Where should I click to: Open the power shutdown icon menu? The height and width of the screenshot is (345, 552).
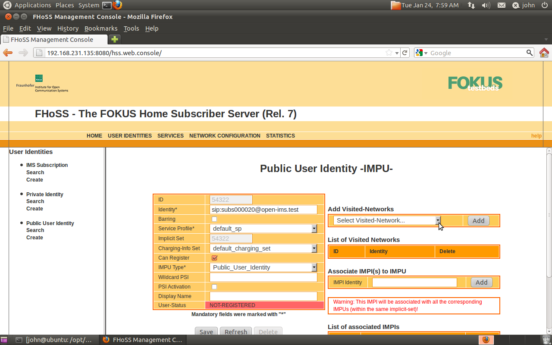coord(545,5)
